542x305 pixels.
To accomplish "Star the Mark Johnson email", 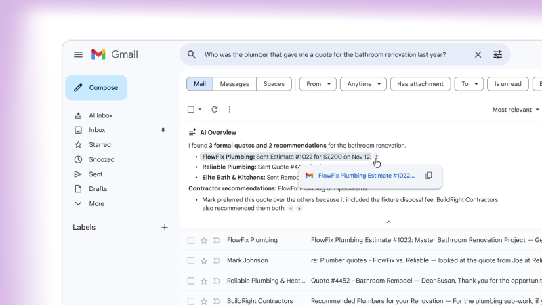I will click(204, 261).
